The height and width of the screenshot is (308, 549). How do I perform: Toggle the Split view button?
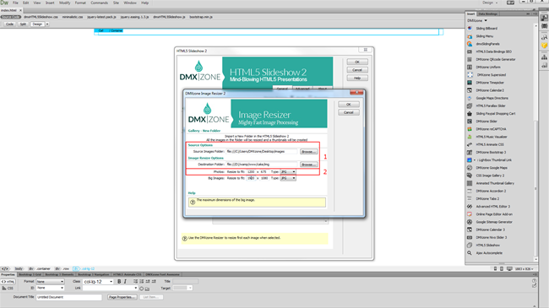[x=23, y=24]
